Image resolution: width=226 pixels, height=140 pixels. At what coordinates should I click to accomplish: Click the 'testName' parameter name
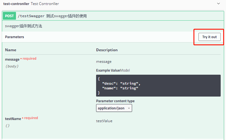[13, 119]
